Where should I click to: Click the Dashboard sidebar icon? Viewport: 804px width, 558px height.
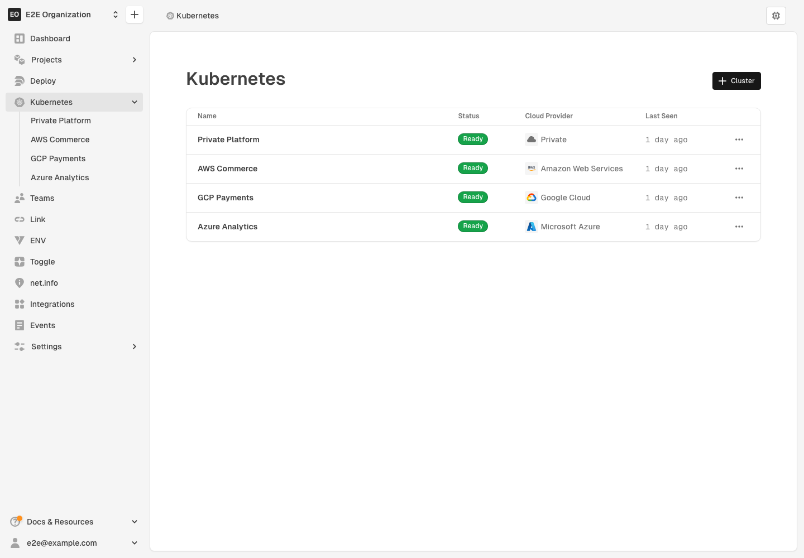[x=20, y=39]
